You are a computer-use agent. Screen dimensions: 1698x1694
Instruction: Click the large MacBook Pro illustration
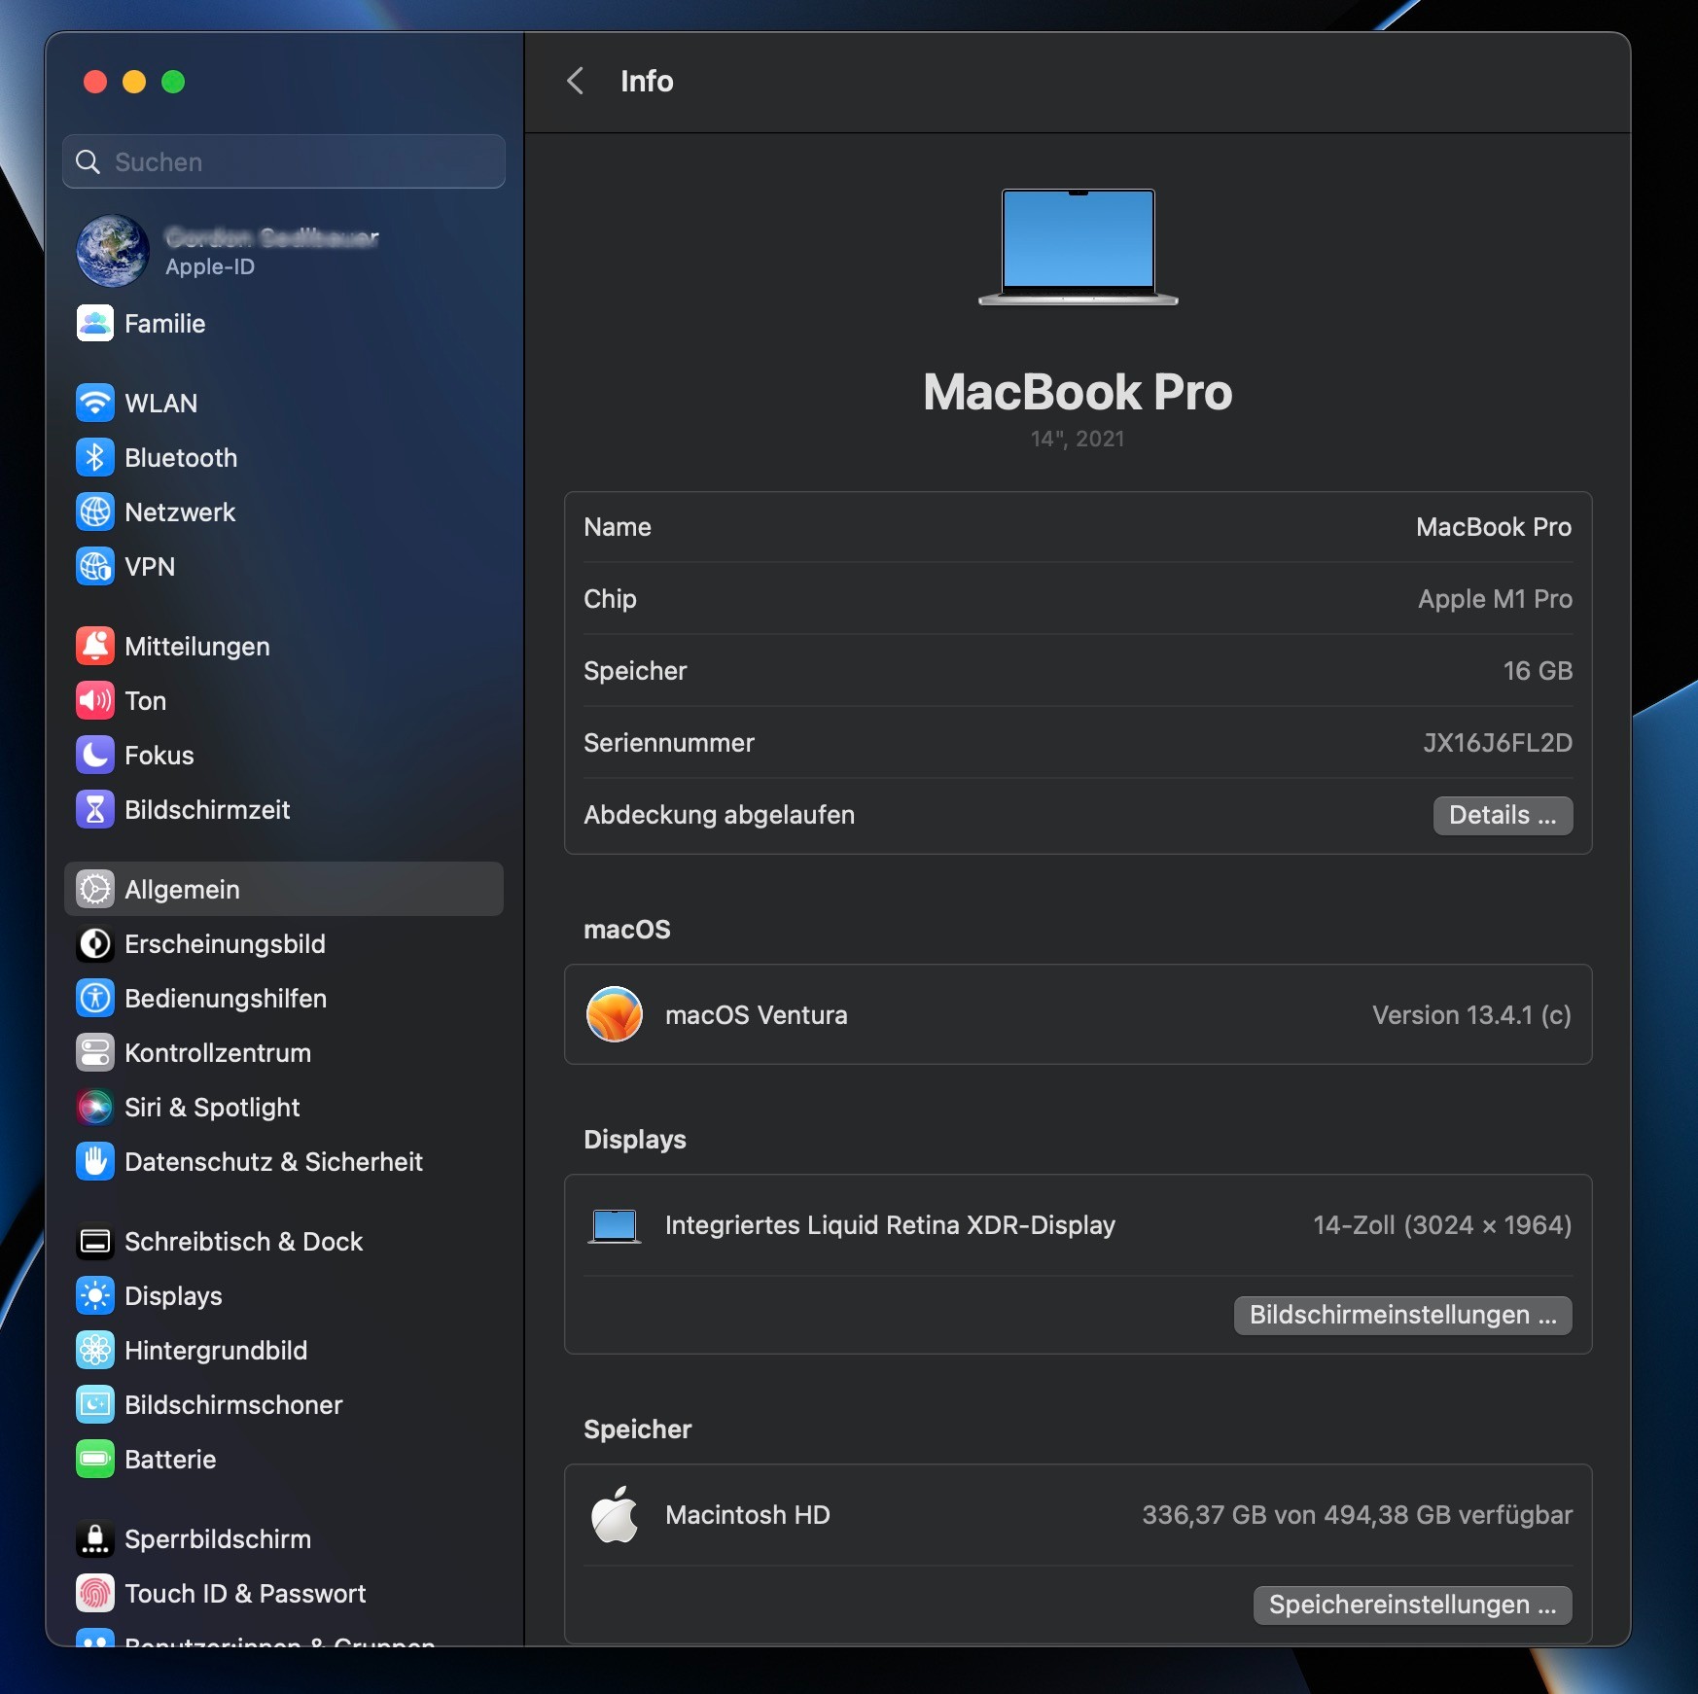[x=1078, y=247]
